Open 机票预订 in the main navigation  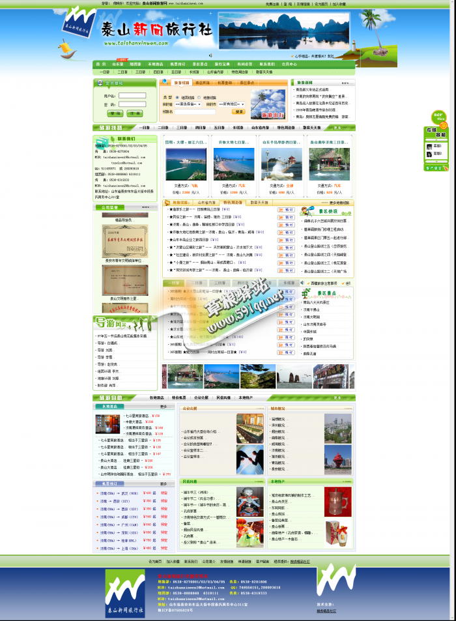click(178, 64)
